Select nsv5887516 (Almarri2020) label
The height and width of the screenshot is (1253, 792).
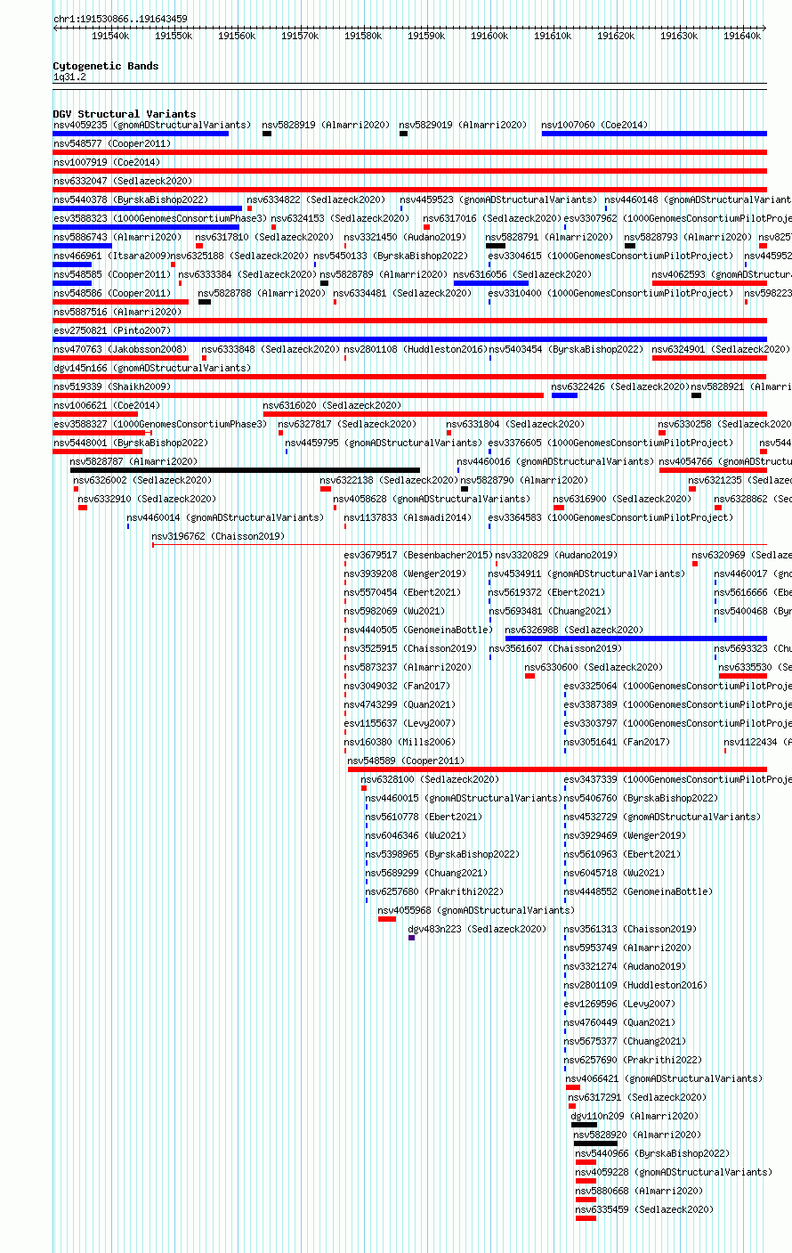point(117,312)
